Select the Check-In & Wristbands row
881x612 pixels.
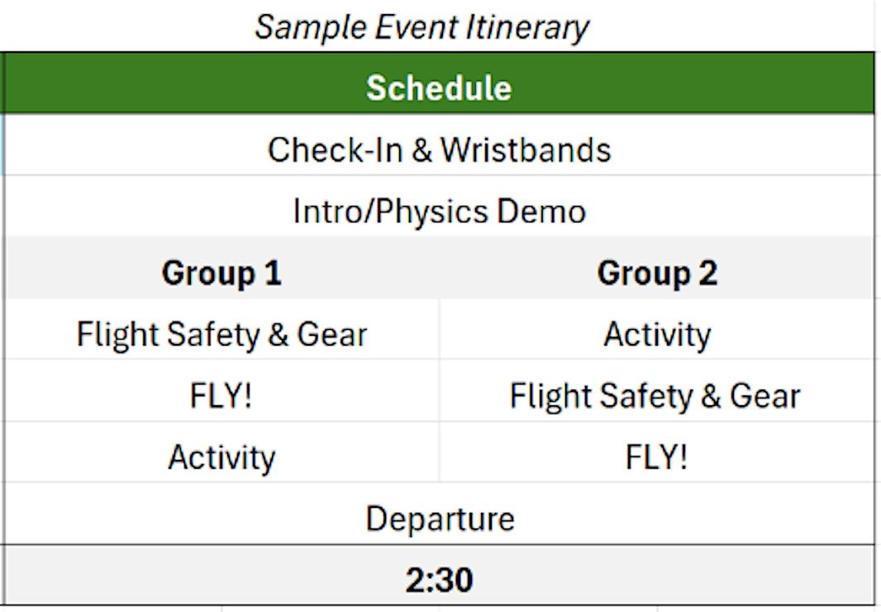(439, 150)
